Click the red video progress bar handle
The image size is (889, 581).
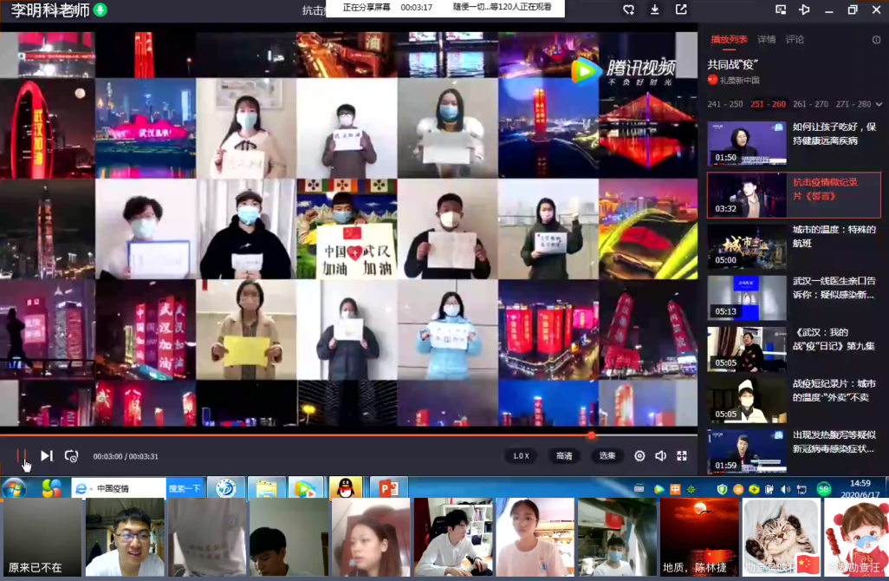[592, 435]
